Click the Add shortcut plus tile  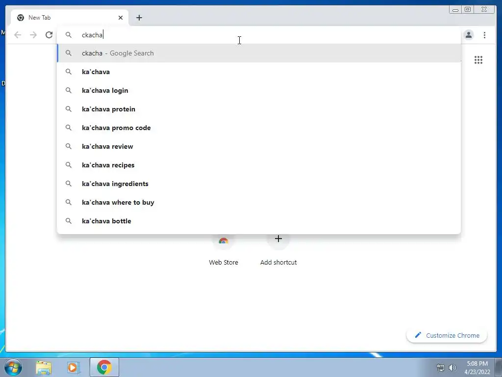278,252
